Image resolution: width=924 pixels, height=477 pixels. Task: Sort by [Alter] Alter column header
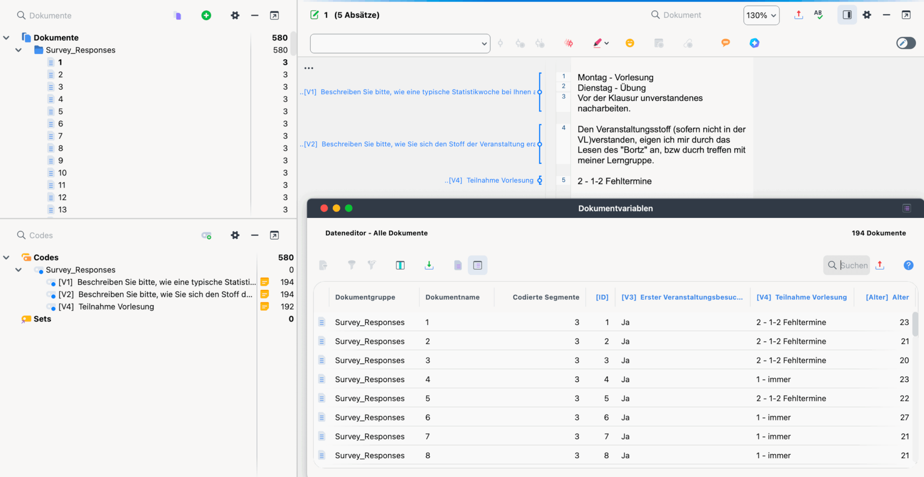tap(887, 297)
